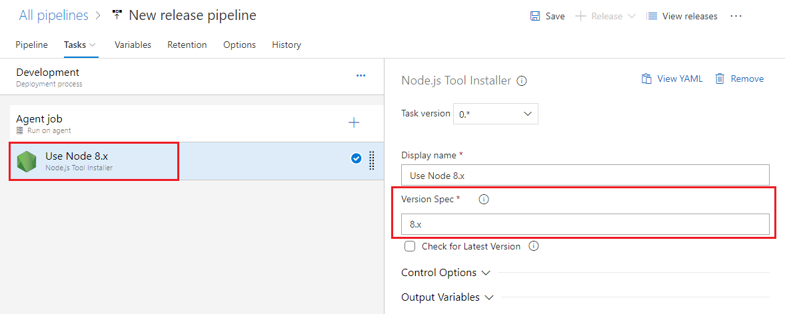Open the Retention tab
The width and height of the screenshot is (785, 314).
187,45
